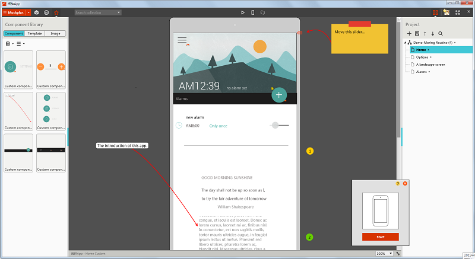Open the list view mode dropdown
475x259 pixels.
(21, 44)
